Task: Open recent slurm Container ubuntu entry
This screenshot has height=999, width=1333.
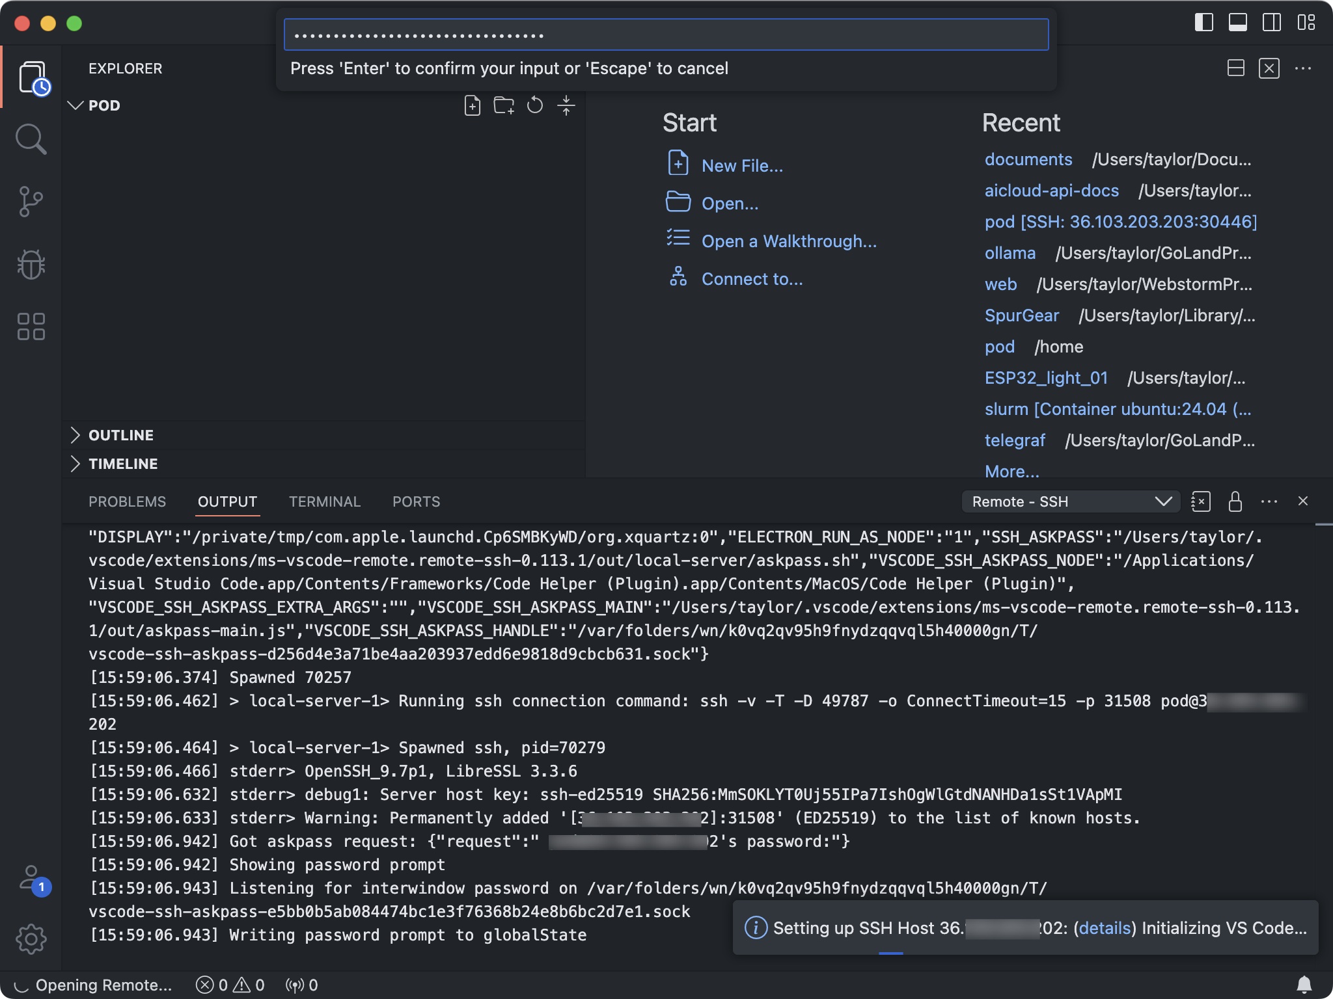Action: [1118, 409]
